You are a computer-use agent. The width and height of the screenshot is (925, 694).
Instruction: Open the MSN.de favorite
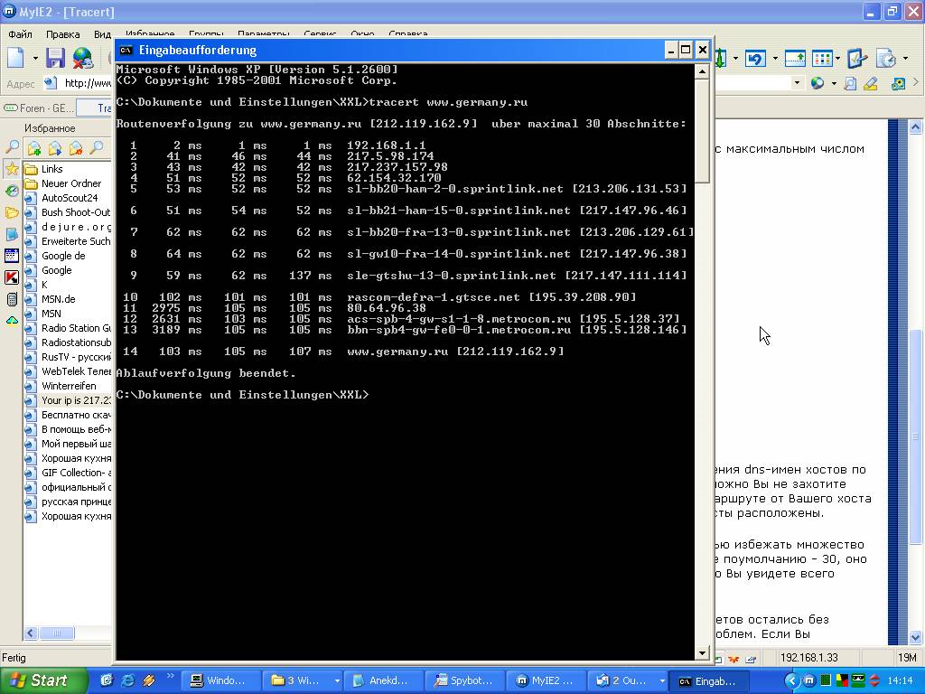click(x=59, y=299)
